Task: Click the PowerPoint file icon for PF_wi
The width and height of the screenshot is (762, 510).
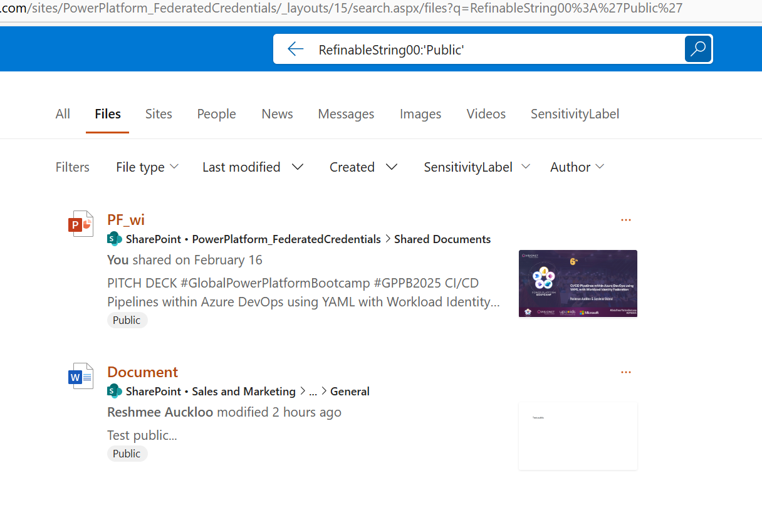Action: click(x=81, y=224)
